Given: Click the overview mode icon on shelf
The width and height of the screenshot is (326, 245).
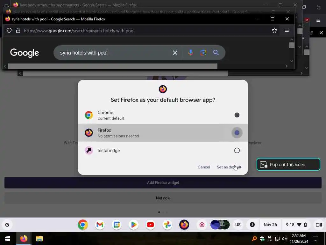Looking at the screenshot, I should (319, 225).
